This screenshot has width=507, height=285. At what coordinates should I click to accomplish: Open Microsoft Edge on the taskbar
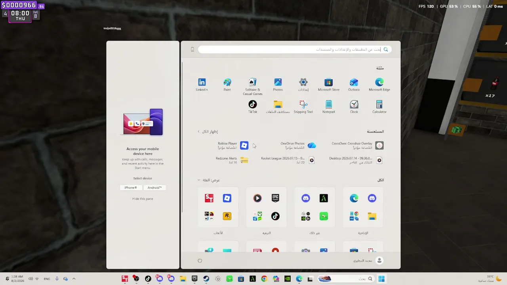(299, 279)
